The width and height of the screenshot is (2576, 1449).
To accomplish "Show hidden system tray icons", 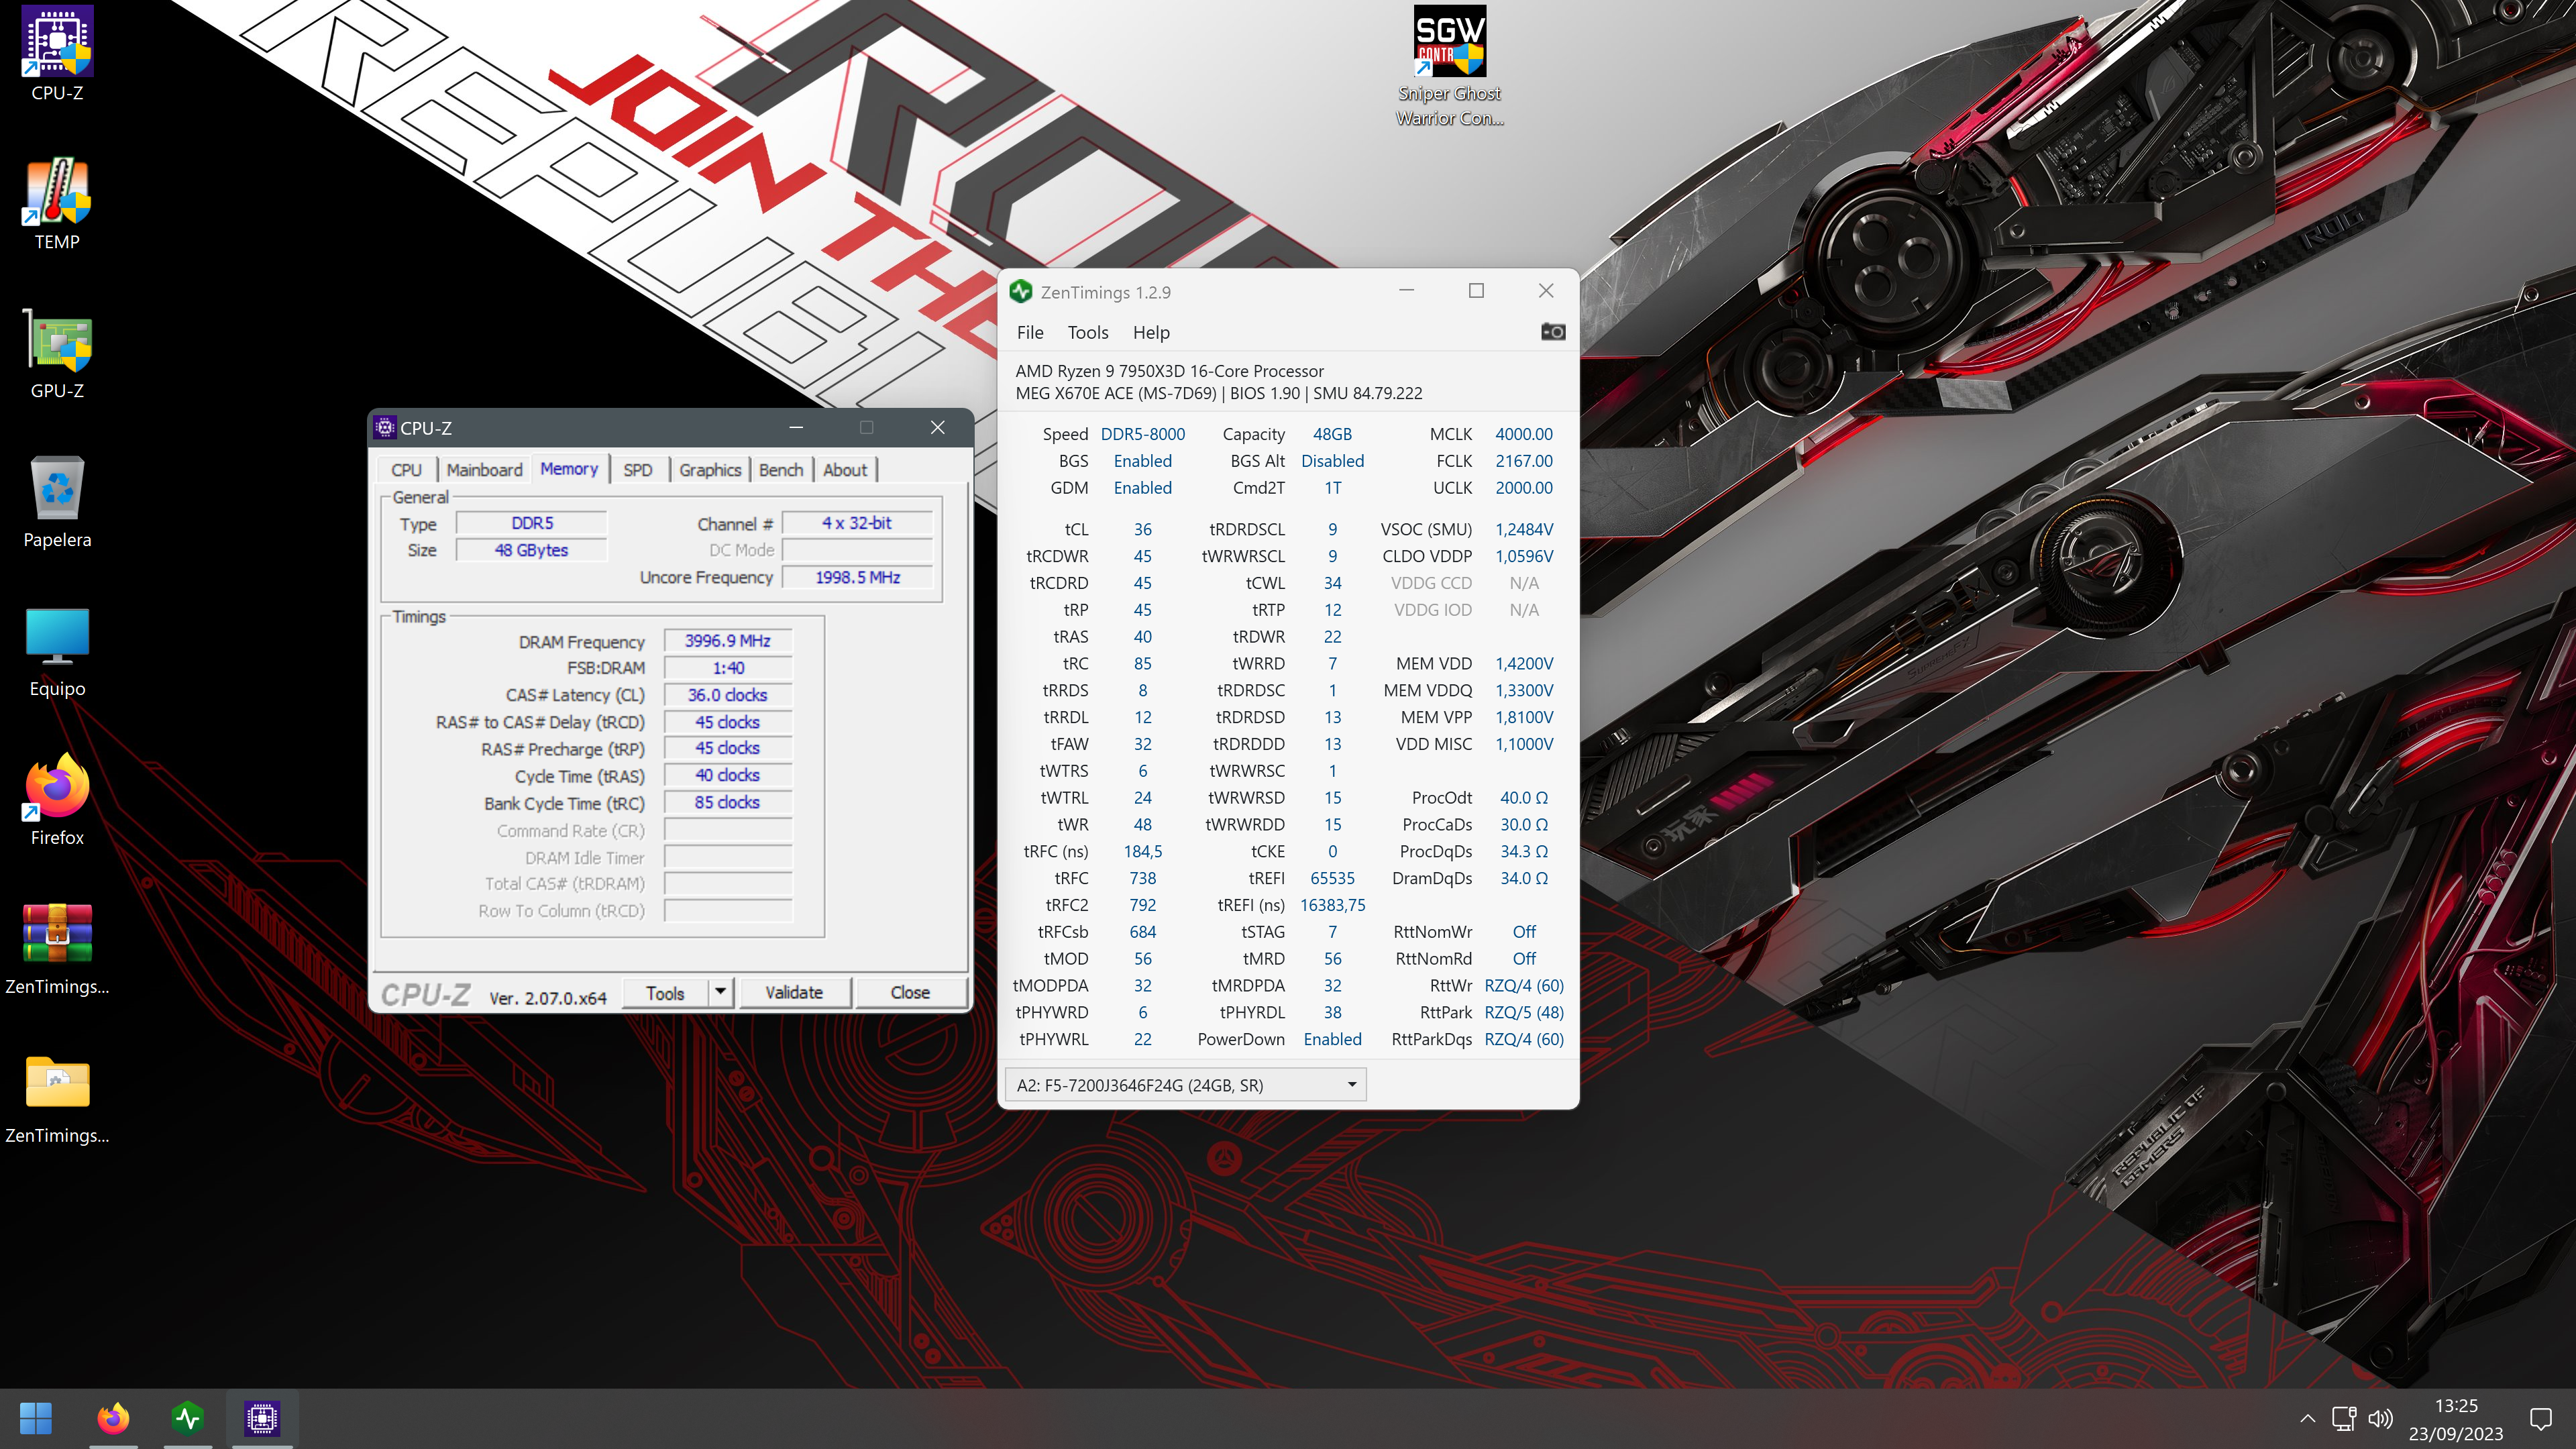I will pyautogui.click(x=2308, y=1418).
